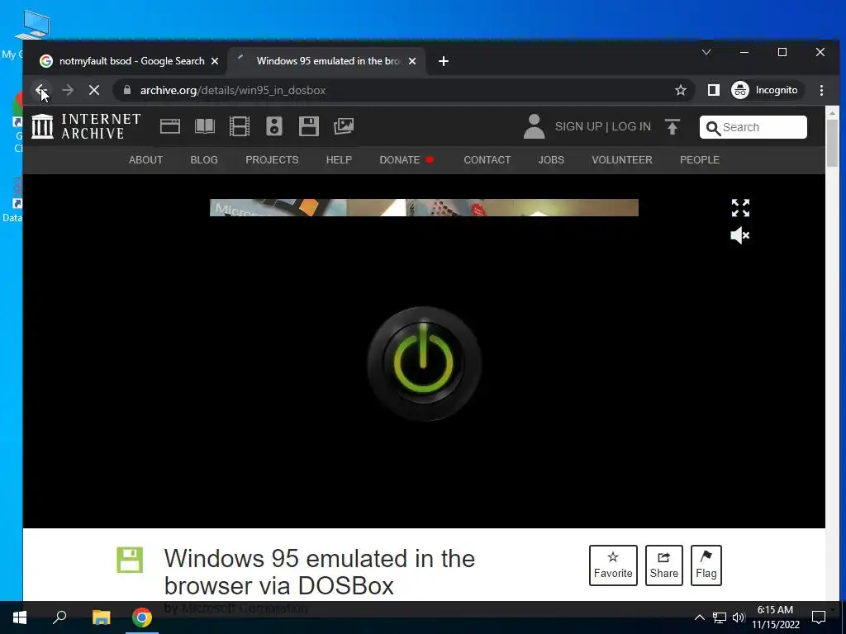846x634 pixels.
Task: Bookmark this page with the star icon
Action: [681, 90]
